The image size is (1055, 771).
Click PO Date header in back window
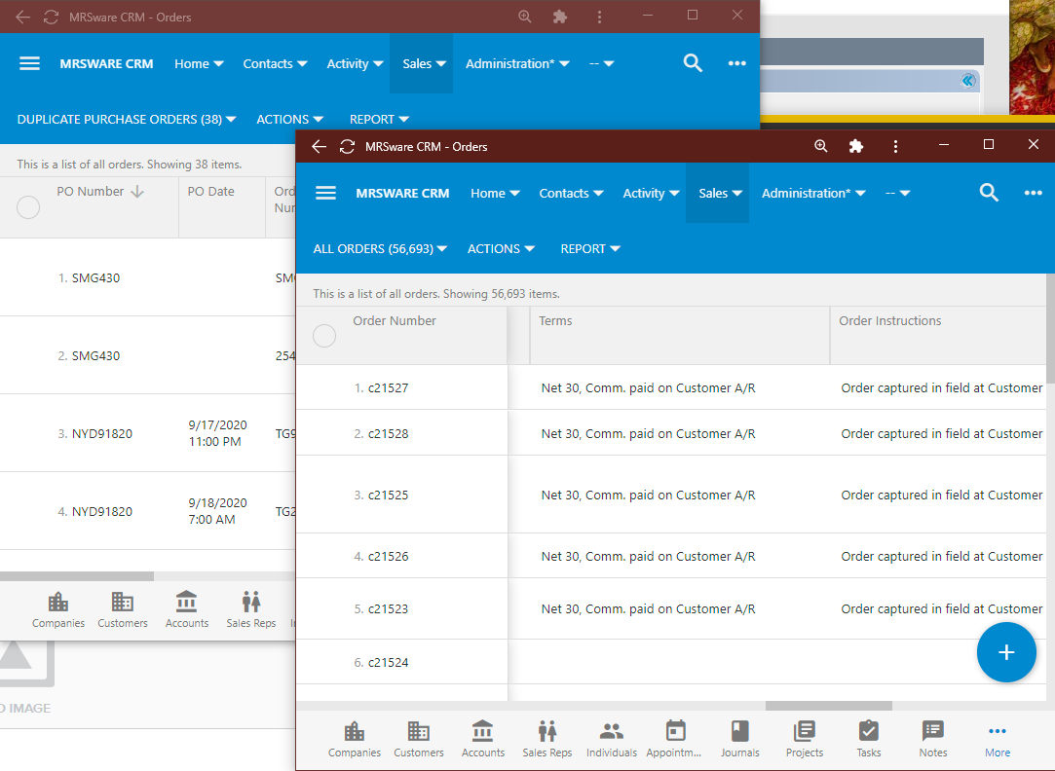click(210, 191)
